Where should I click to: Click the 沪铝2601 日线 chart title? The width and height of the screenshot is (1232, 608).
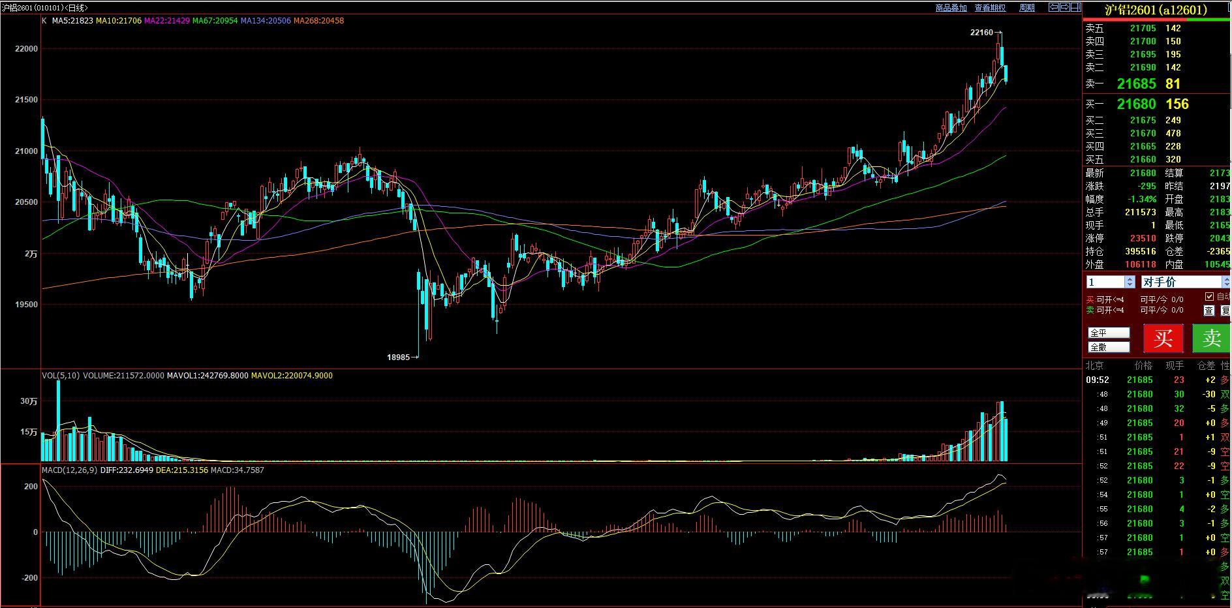(44, 8)
